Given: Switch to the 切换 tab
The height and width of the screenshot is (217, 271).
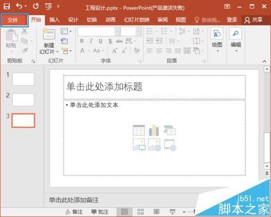Looking at the screenshot, I should pos(92,19).
